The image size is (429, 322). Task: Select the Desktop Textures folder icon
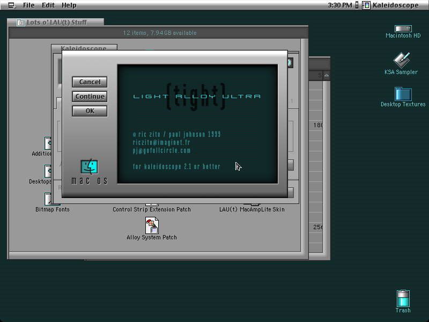point(403,94)
